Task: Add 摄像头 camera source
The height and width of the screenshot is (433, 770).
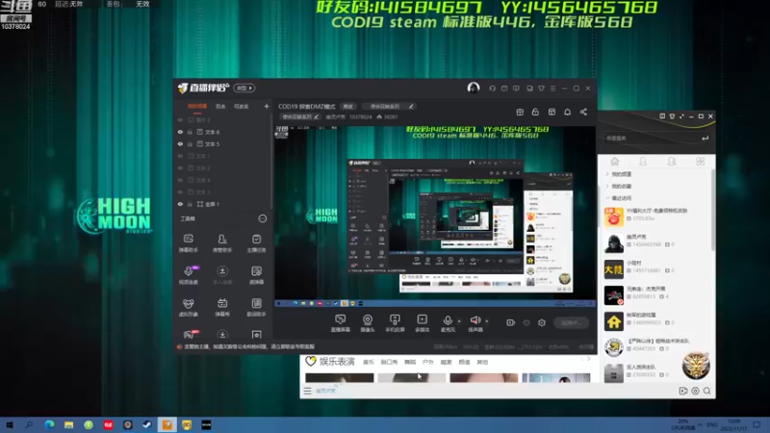Action: [x=368, y=323]
